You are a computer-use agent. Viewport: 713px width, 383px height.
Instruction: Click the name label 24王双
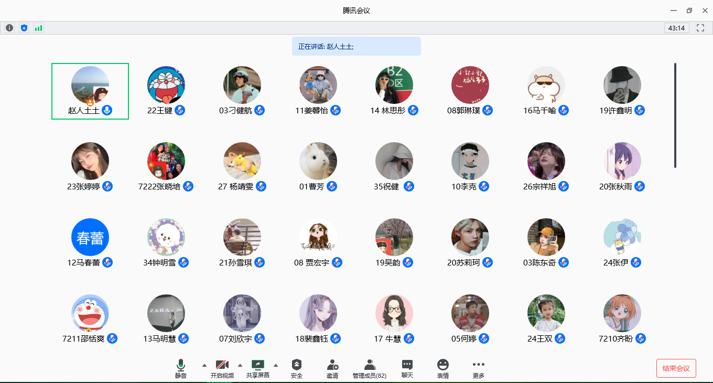click(x=540, y=339)
